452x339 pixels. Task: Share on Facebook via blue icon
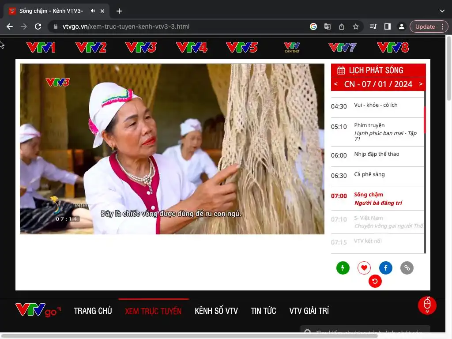[386, 268]
